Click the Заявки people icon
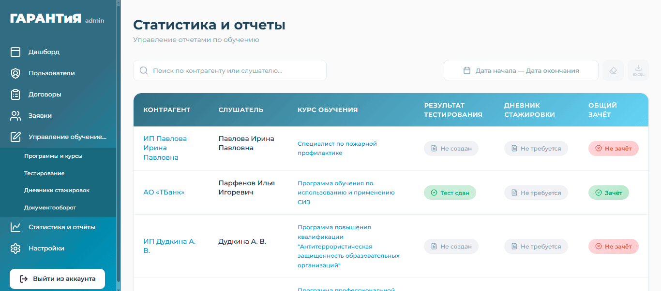The image size is (661, 291). tap(15, 115)
